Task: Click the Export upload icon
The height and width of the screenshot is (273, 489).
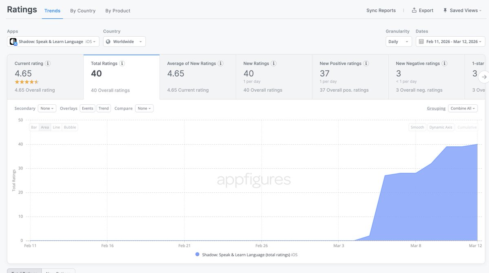Action: click(414, 10)
